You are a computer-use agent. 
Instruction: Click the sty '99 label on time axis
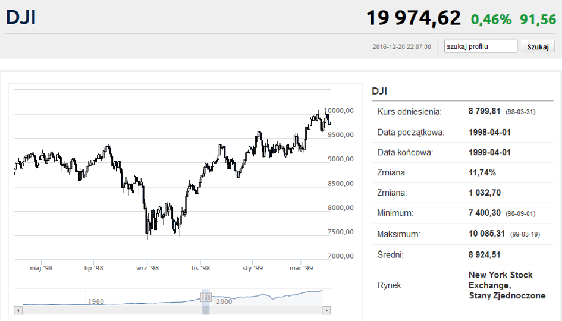[x=252, y=268]
